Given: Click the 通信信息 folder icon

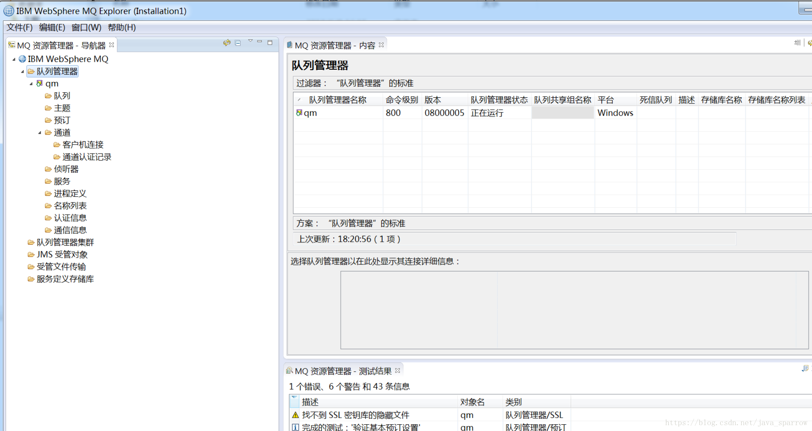Looking at the screenshot, I should pos(48,230).
